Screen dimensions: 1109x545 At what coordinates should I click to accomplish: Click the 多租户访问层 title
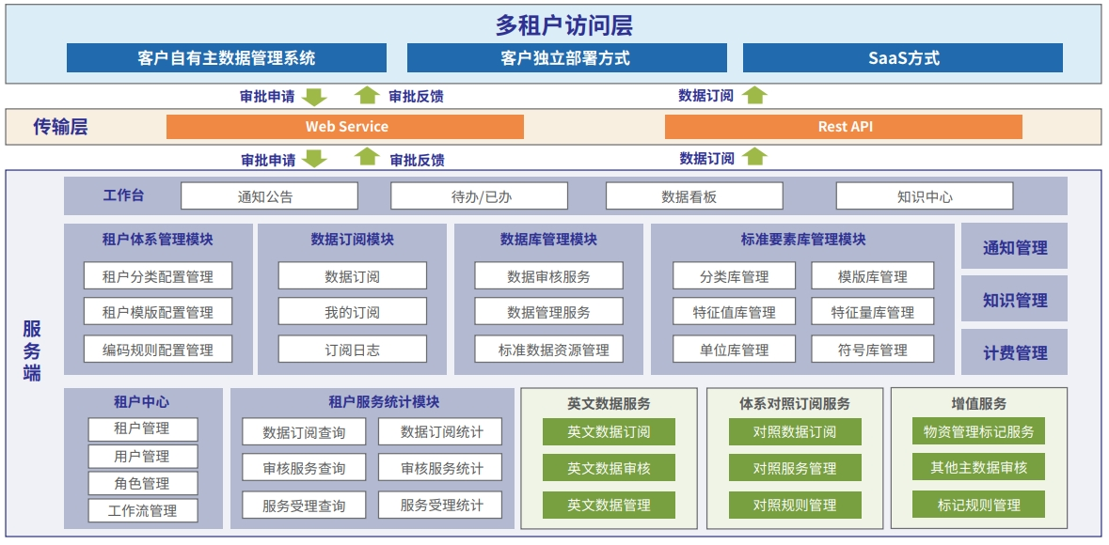[x=563, y=25]
